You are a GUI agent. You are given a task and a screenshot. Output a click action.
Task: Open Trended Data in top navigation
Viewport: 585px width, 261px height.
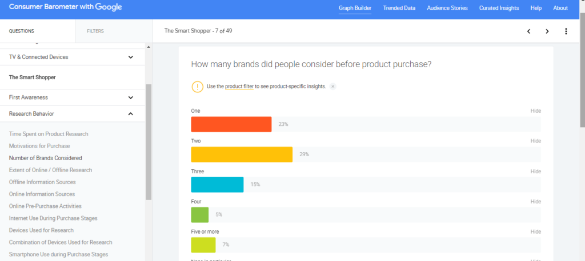pyautogui.click(x=399, y=8)
